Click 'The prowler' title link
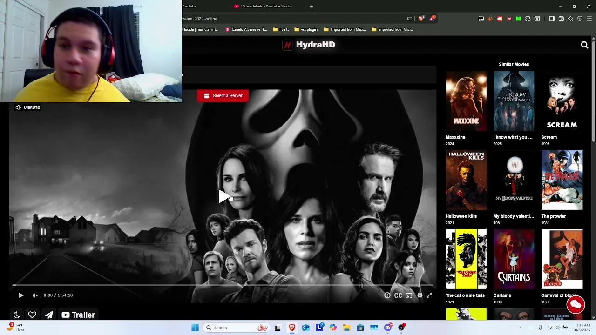 pos(554,216)
